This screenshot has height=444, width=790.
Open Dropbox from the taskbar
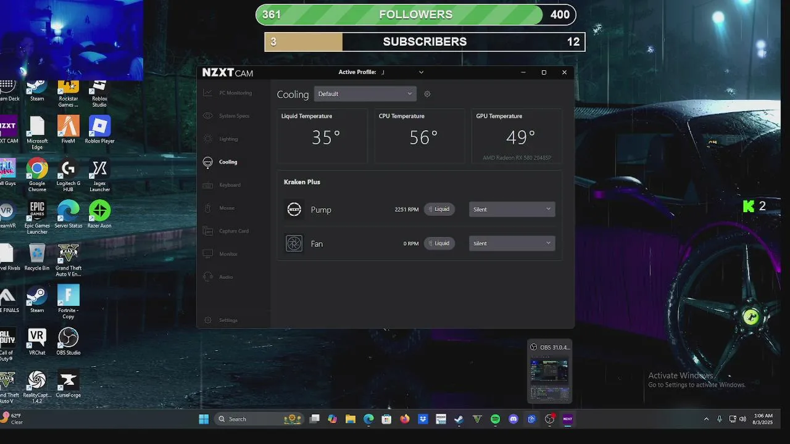pos(423,419)
